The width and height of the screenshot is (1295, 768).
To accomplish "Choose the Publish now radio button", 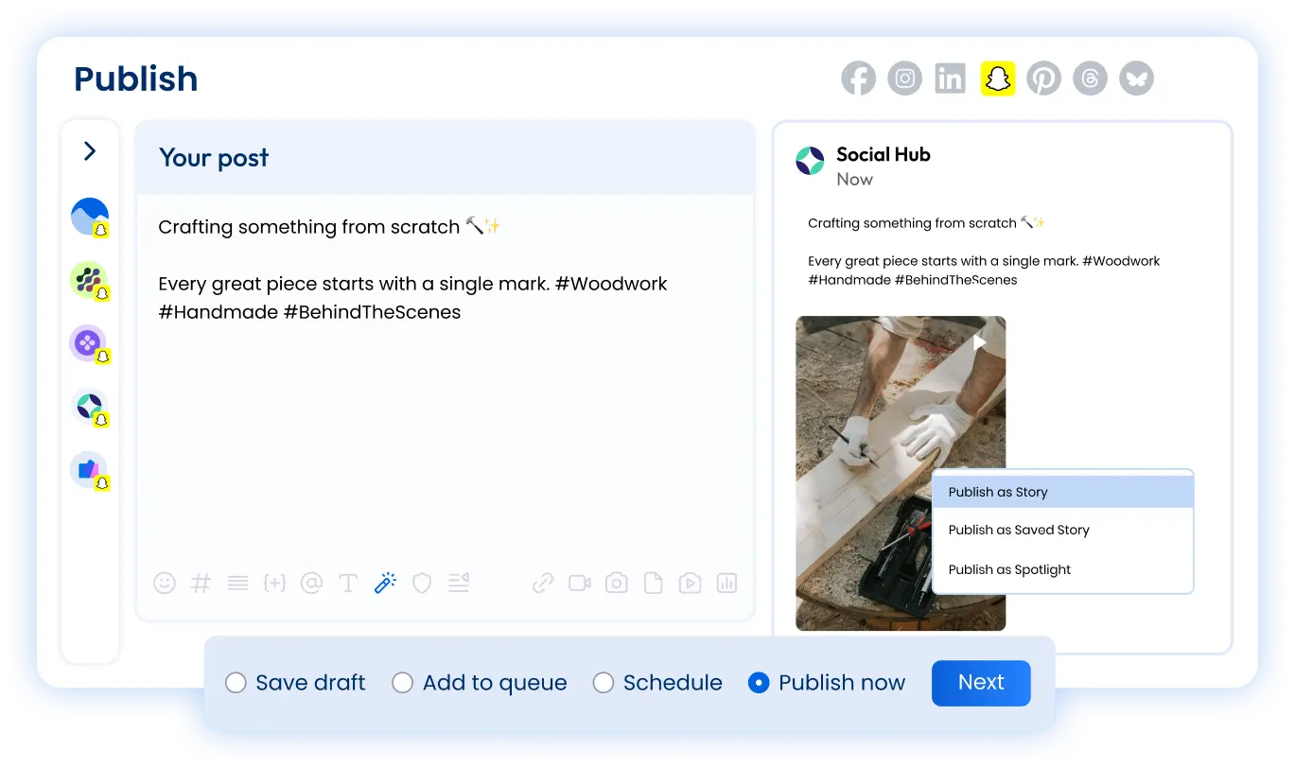I will tap(759, 682).
